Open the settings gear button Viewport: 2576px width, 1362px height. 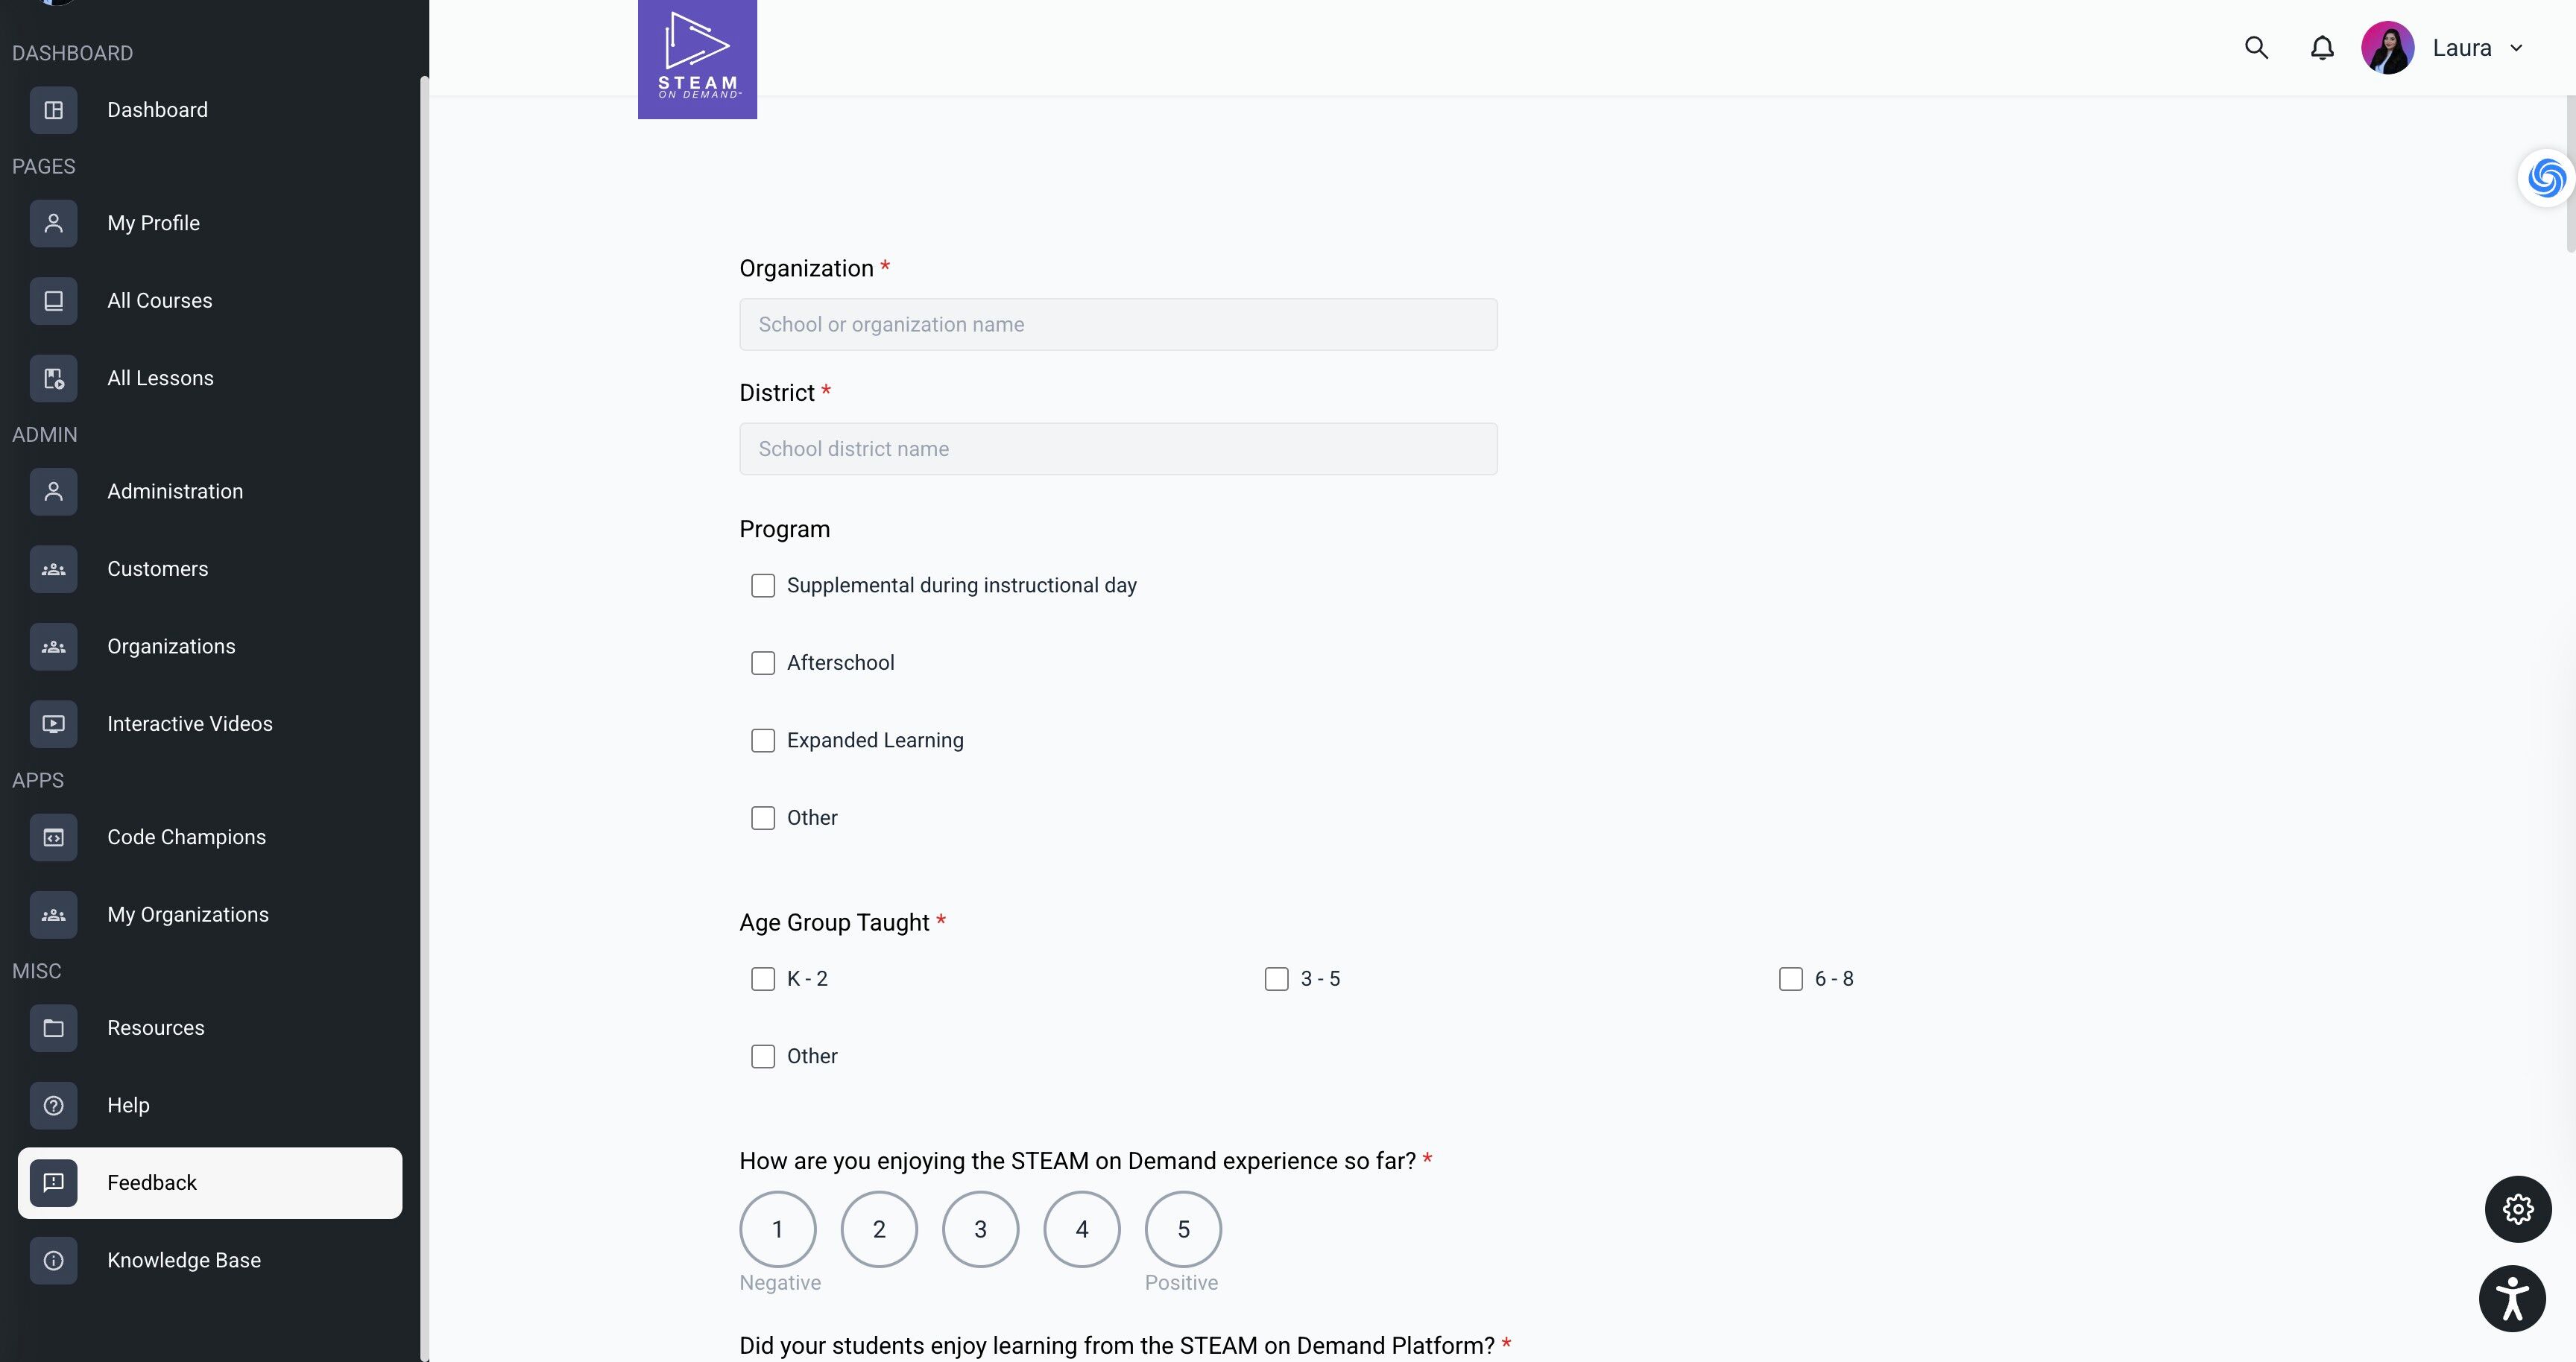(2517, 1209)
